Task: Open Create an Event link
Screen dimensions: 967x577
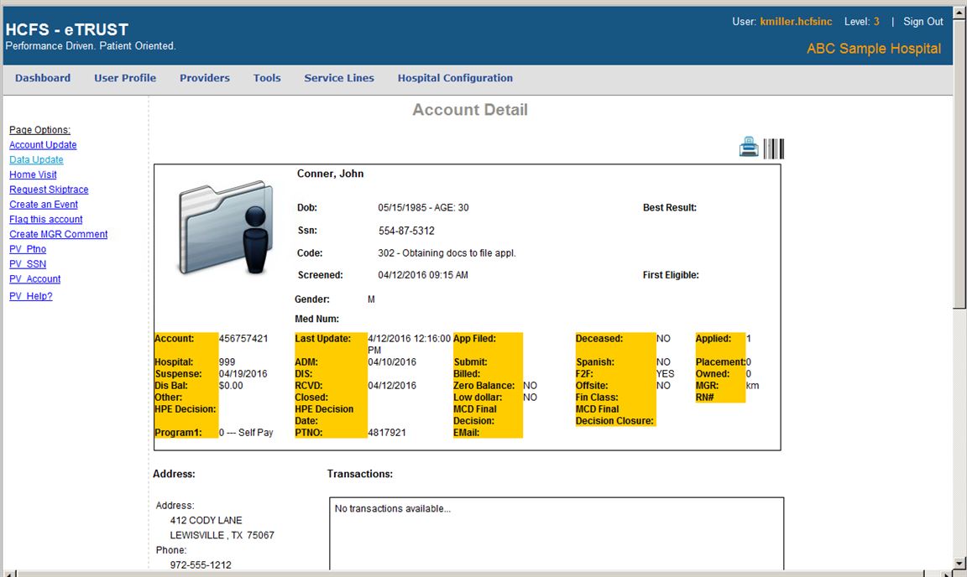Action: [x=44, y=205]
